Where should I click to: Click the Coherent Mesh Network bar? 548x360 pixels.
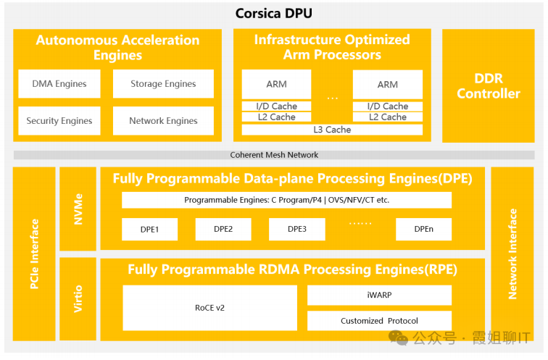coord(274,155)
